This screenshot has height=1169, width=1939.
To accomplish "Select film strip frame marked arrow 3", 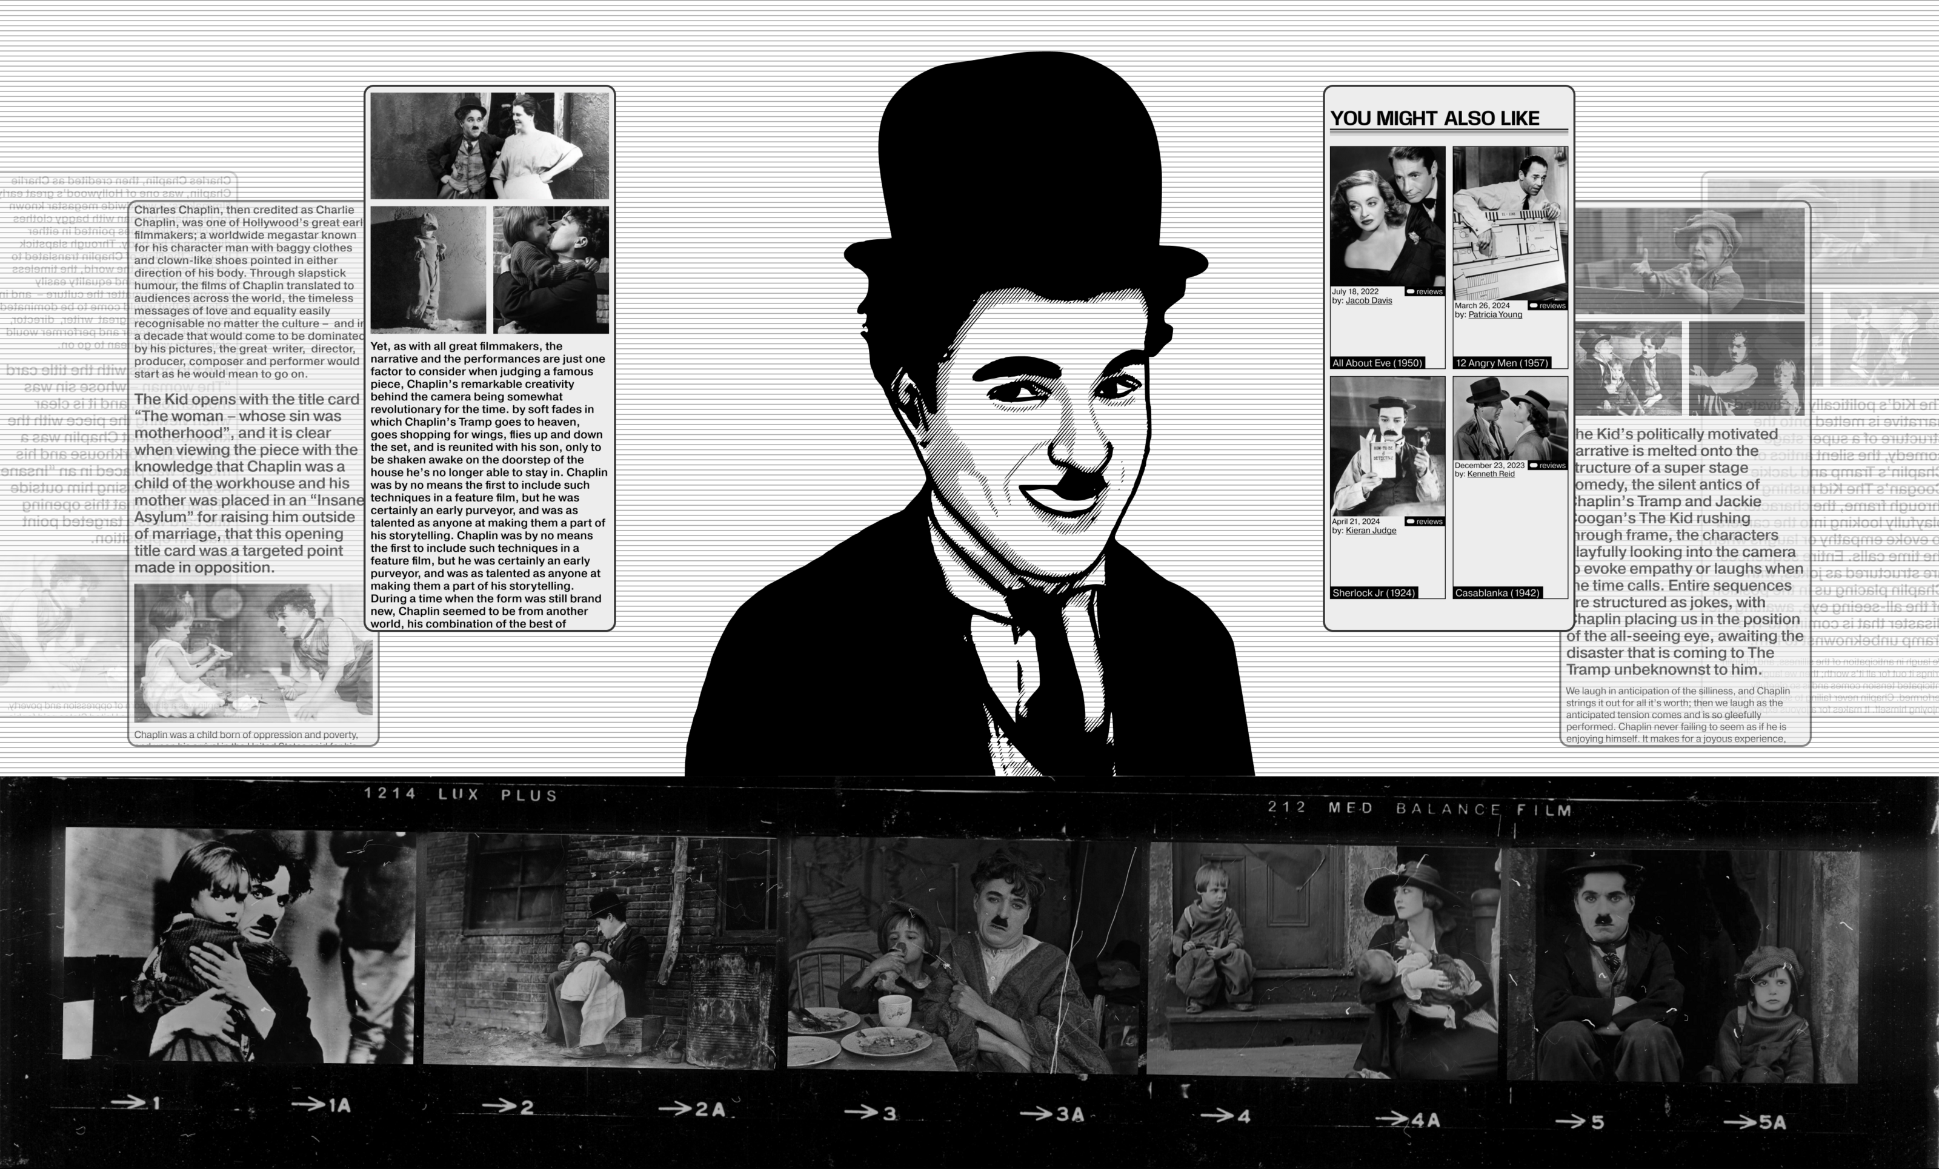I will click(962, 956).
